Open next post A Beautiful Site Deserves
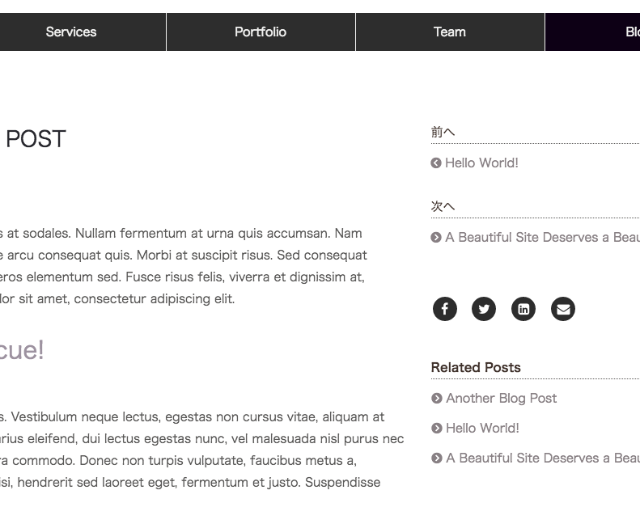The height and width of the screenshot is (524, 640). [542, 237]
